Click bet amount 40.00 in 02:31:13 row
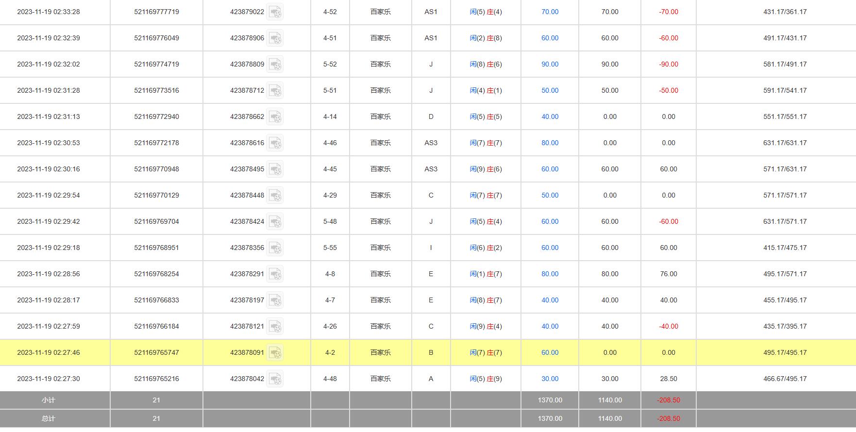Image resolution: width=856 pixels, height=432 pixels. pyautogui.click(x=550, y=116)
